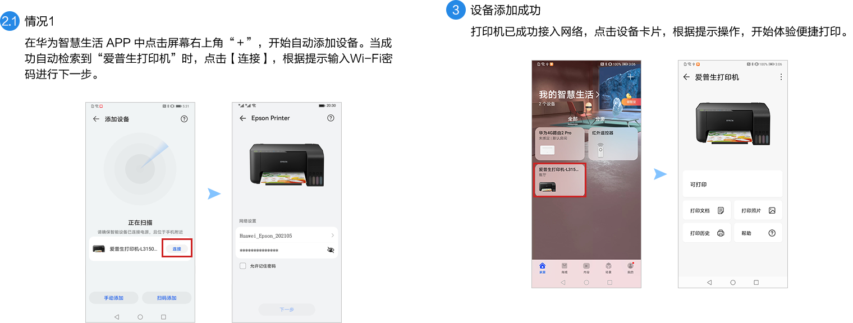Open the 华为4G路由2 Pro device card

pyautogui.click(x=560, y=144)
